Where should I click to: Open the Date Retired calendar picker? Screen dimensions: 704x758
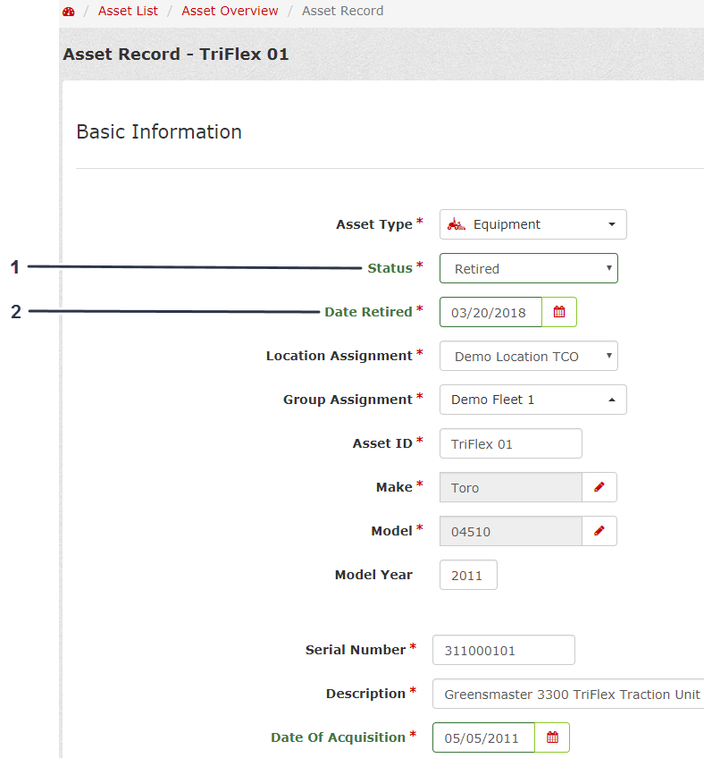click(559, 312)
